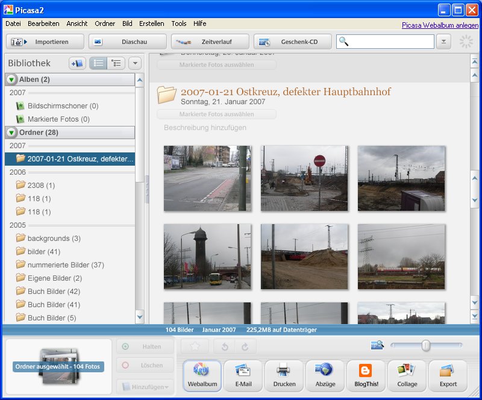
Task: Toggle the star rating on selected photos
Action: pyautogui.click(x=194, y=346)
